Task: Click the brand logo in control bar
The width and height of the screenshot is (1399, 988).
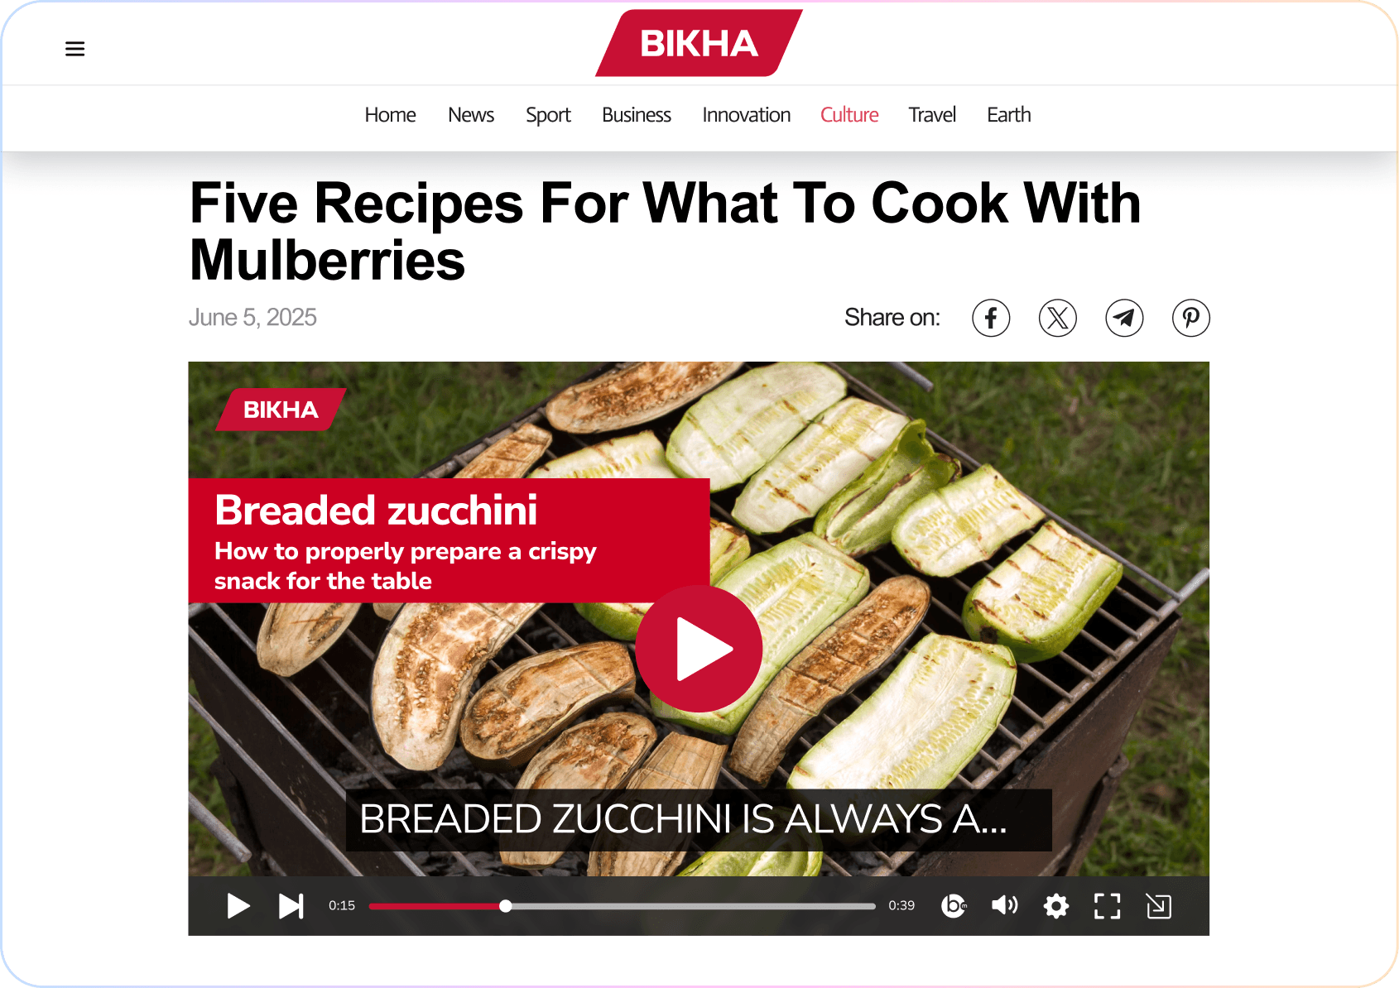Action: pos(954,906)
